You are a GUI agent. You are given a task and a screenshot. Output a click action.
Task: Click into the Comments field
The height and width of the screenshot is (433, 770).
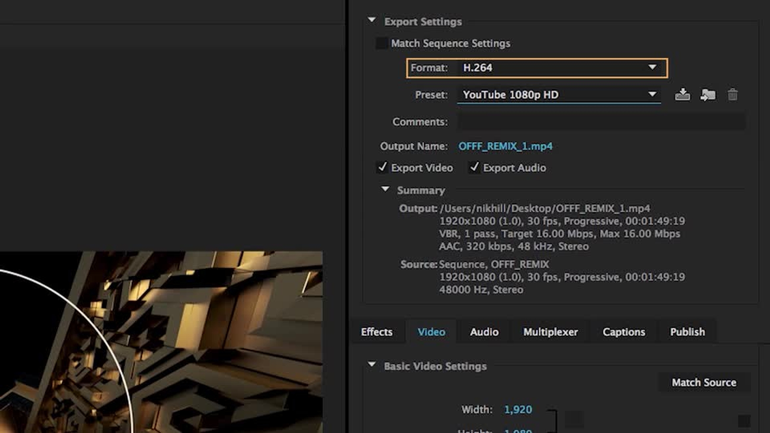[x=602, y=122]
